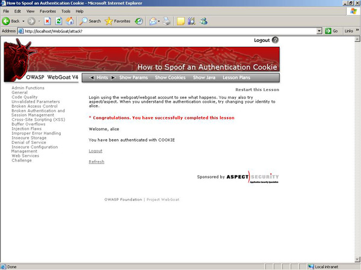Stop page loading with red X icon
Screen dimensions: 361x270
click(x=47, y=21)
